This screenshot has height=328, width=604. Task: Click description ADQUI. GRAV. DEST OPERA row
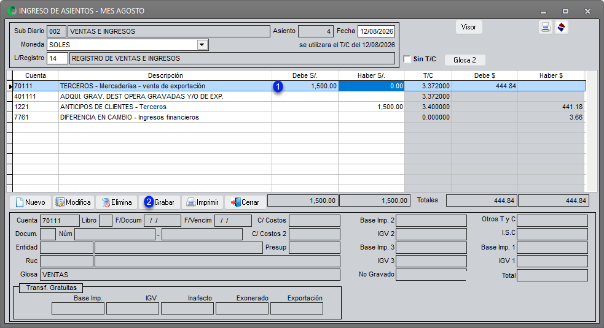(165, 96)
